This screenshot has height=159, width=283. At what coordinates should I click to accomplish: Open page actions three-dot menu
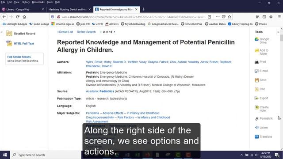tap(218, 17)
